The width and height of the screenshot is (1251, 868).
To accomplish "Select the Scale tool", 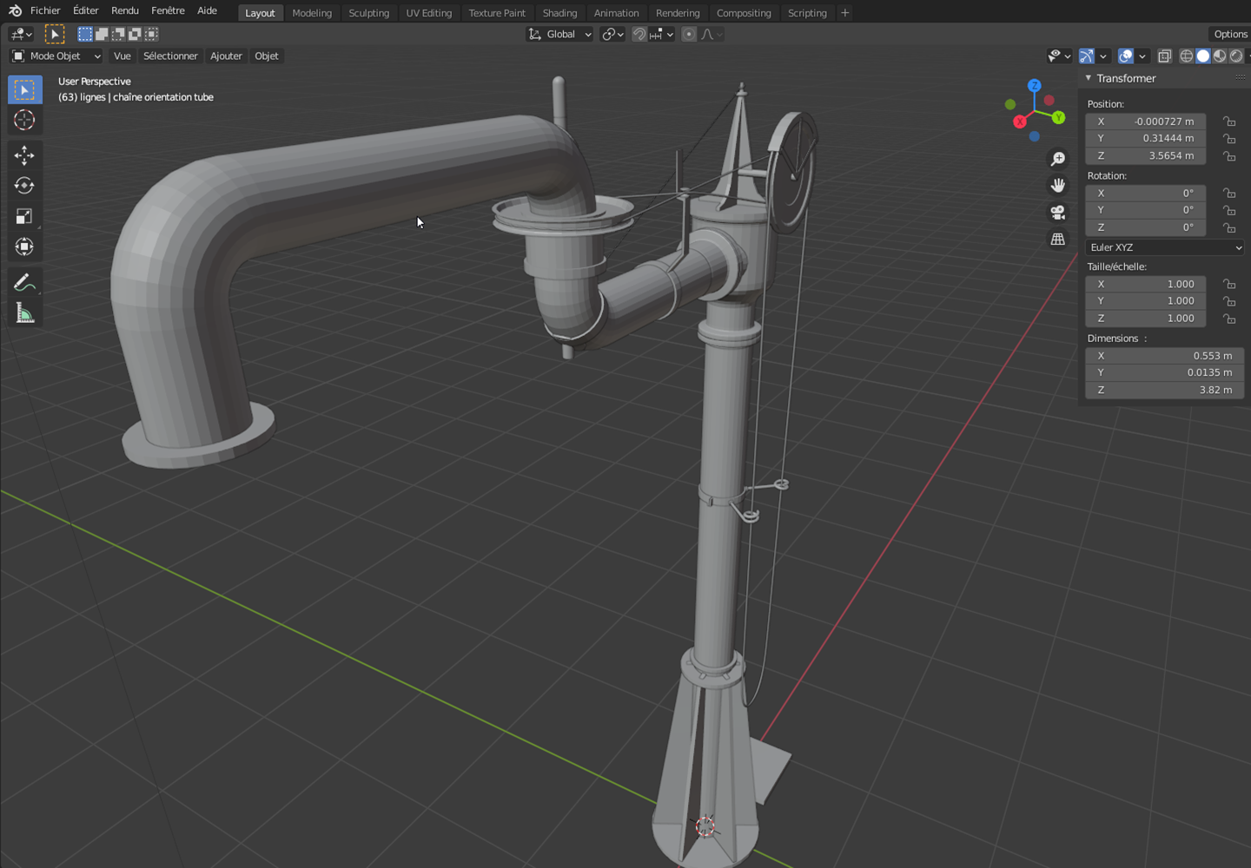I will 24,216.
